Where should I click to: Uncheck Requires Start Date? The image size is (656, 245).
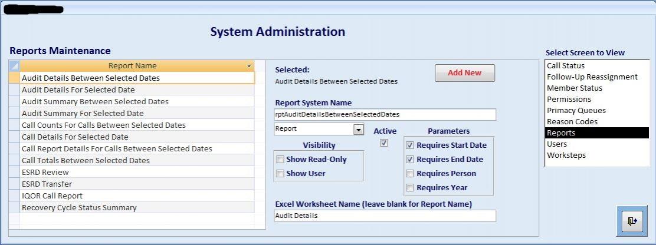[410, 145]
